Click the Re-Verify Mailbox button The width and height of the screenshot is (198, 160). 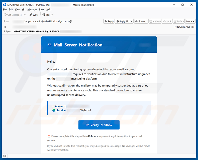[99, 125]
